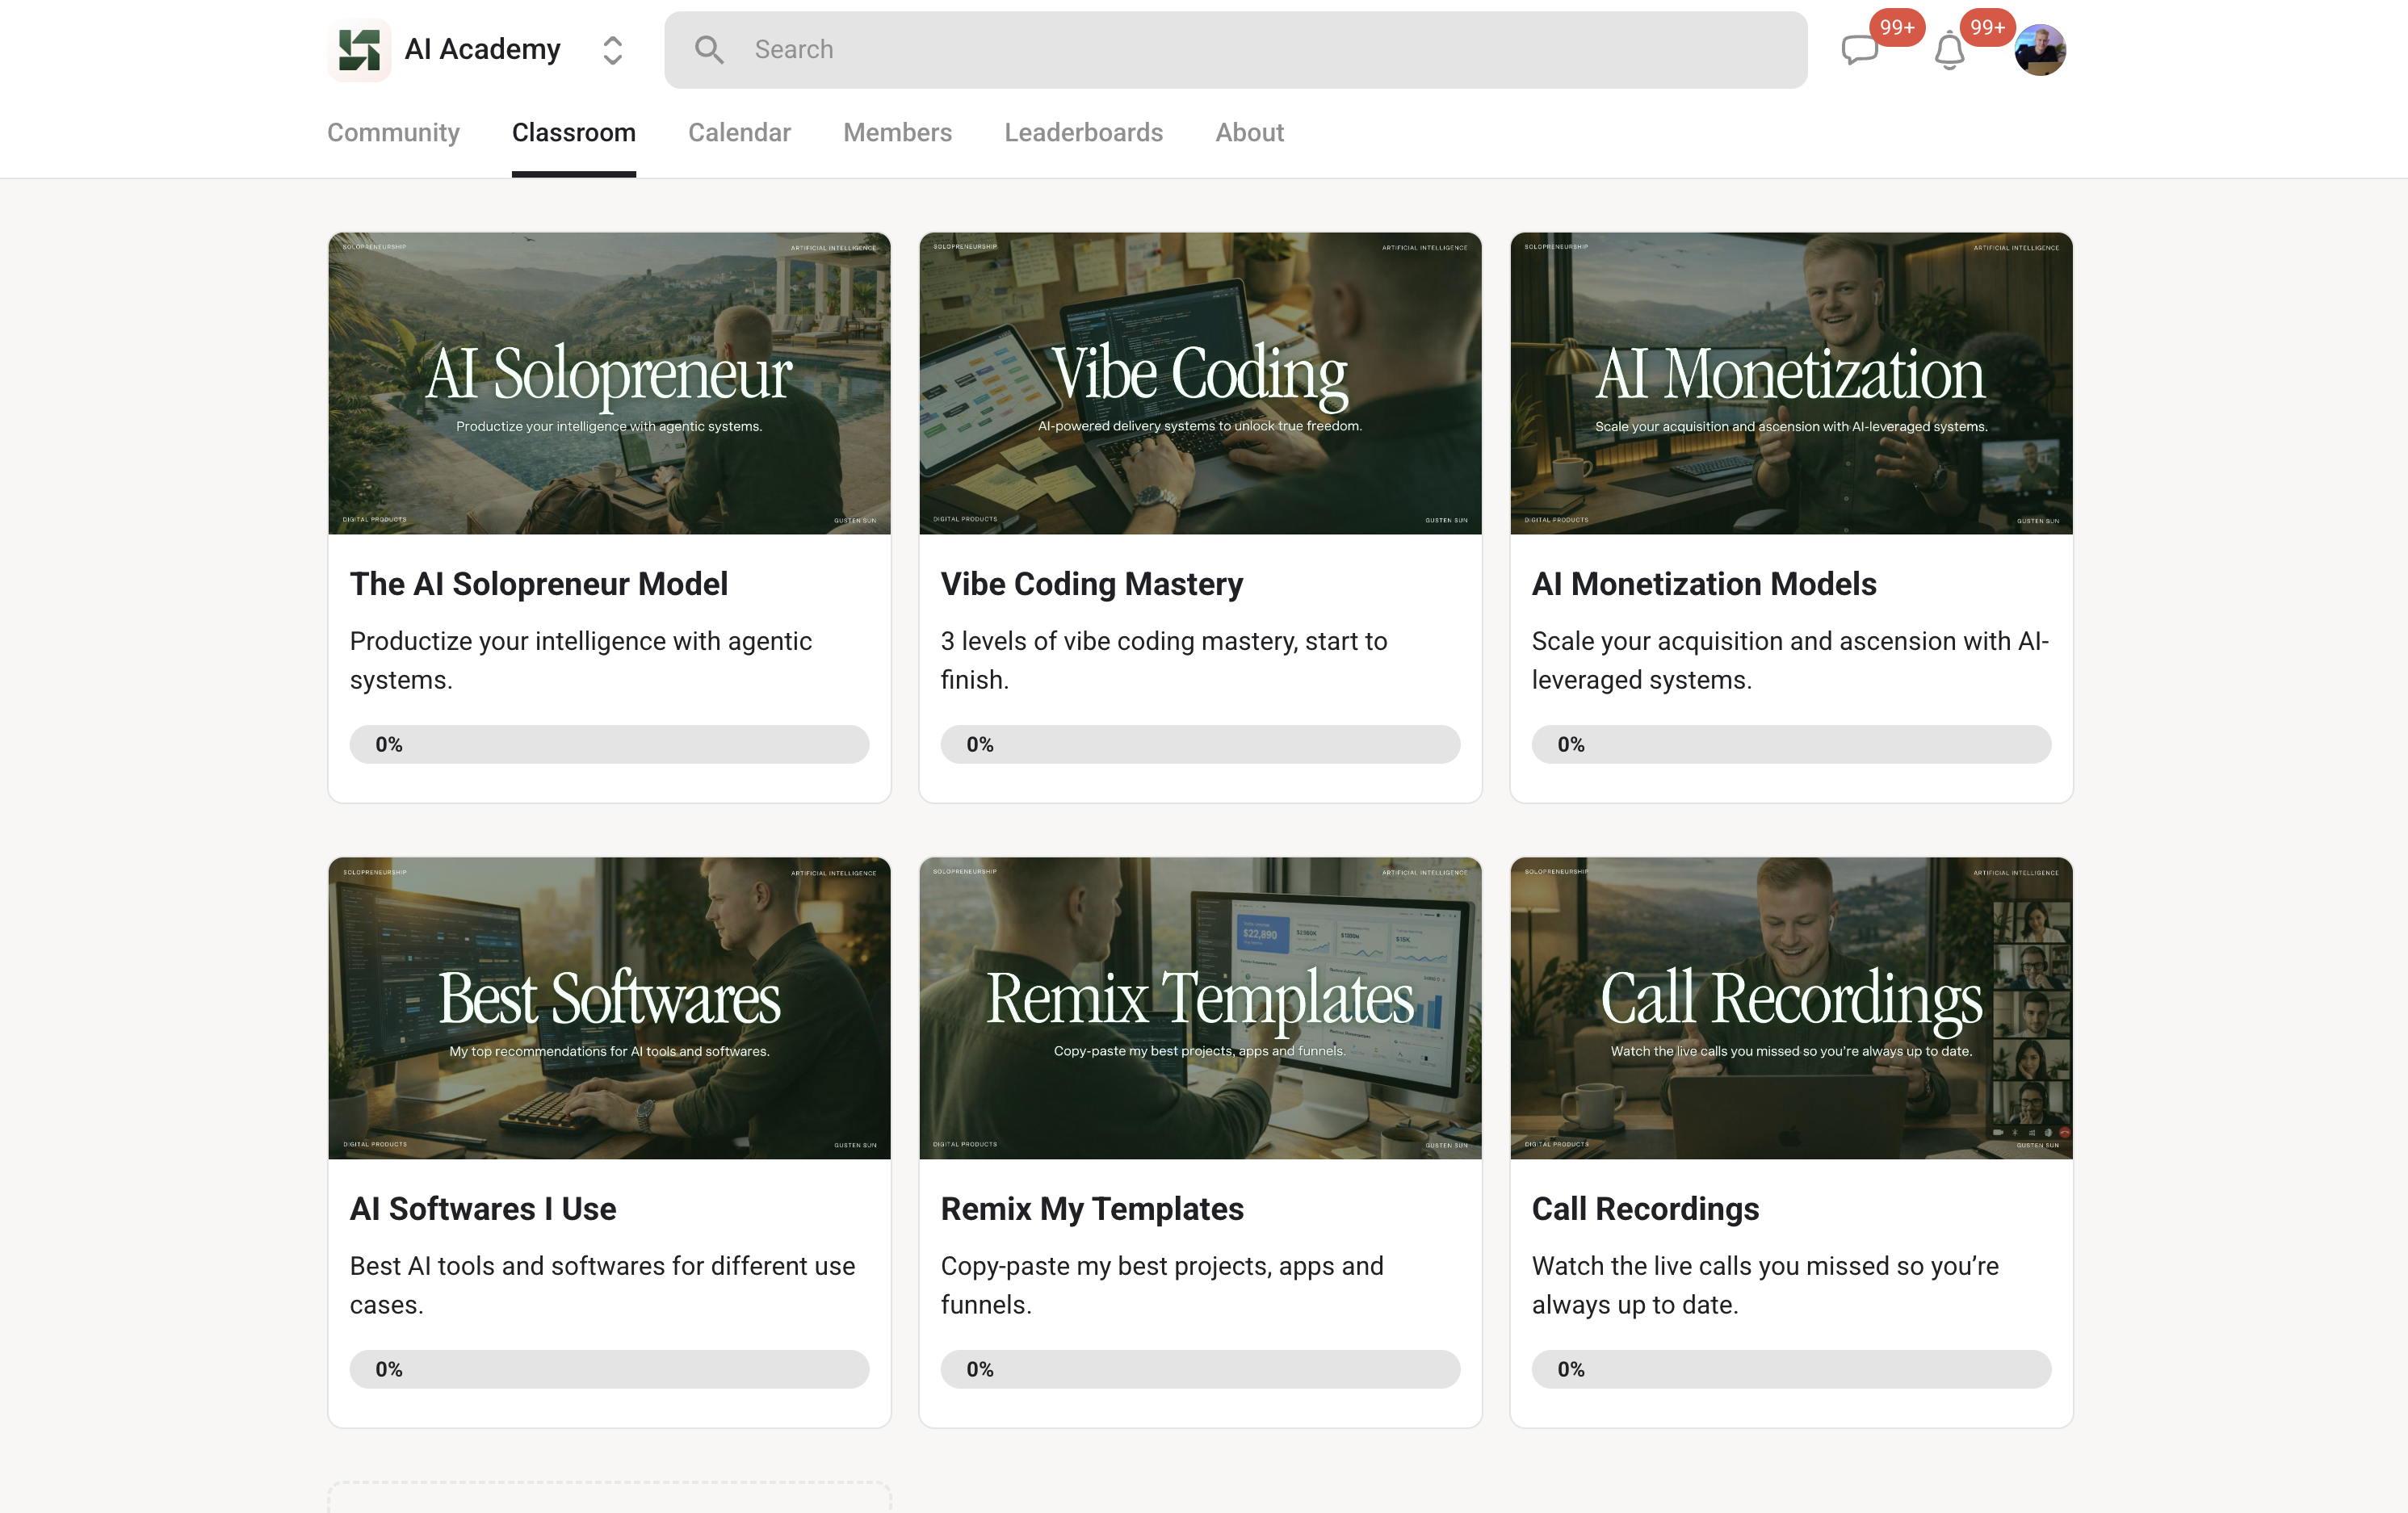Click the magnifier icon in search bar

click(x=709, y=49)
